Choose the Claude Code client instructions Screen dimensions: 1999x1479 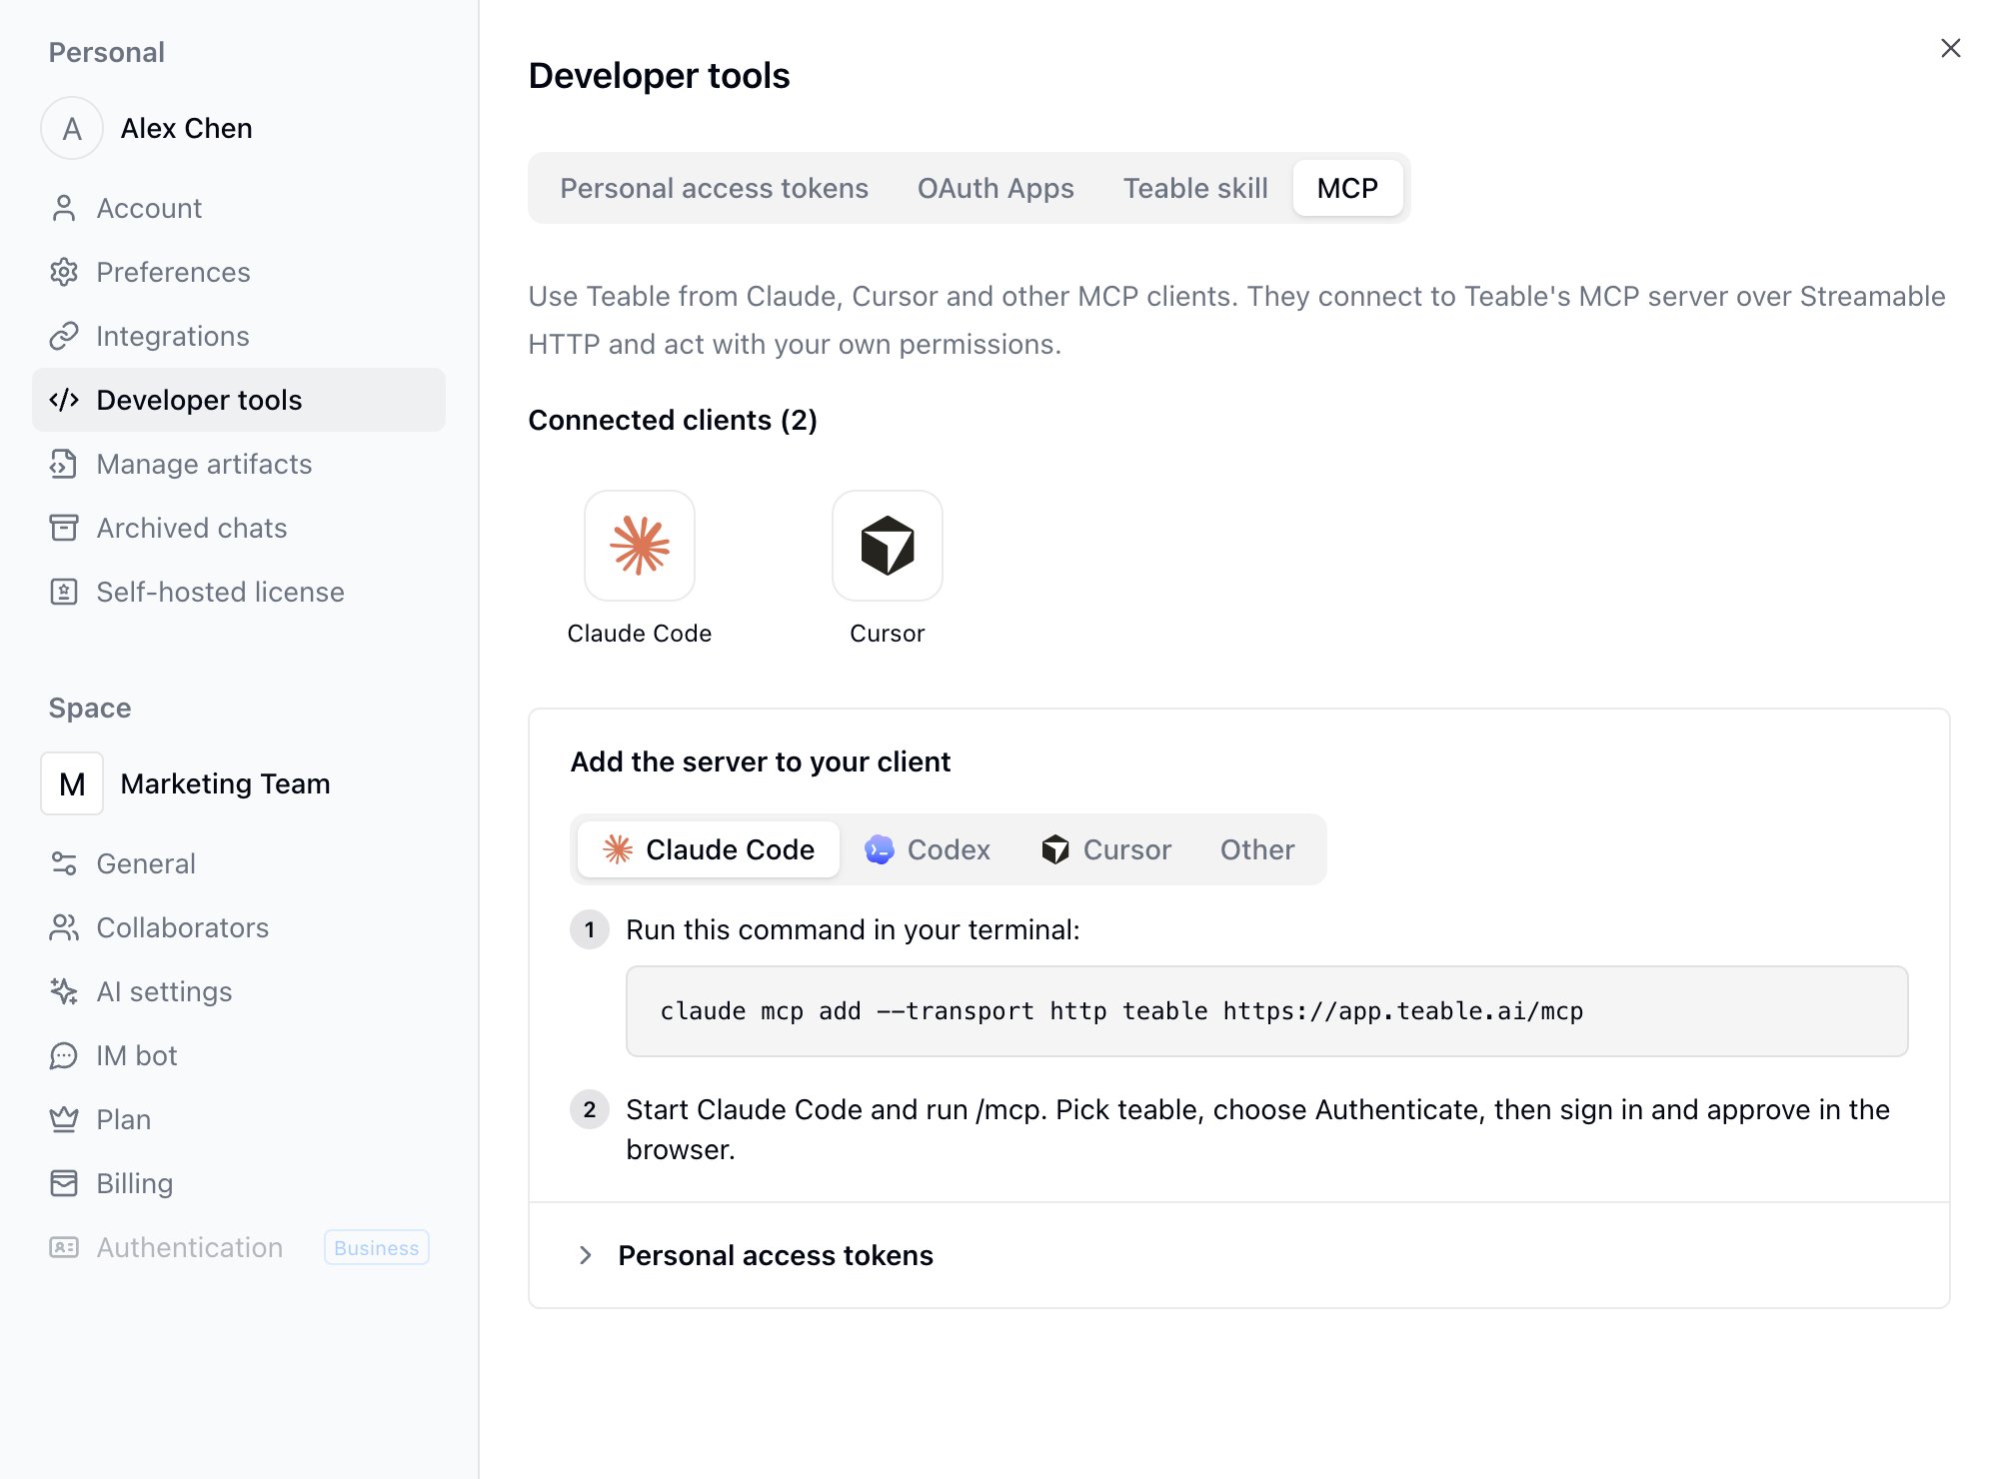tap(709, 849)
